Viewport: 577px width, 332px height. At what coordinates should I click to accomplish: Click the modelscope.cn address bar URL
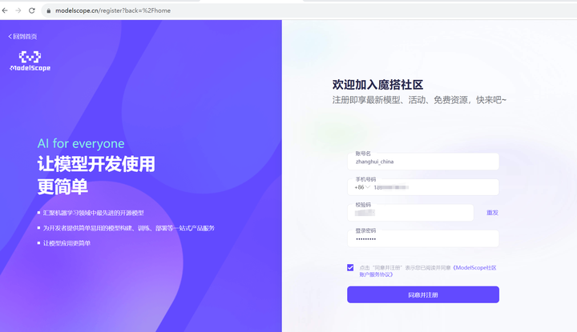(113, 10)
